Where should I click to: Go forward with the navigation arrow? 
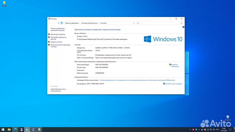point(53,23)
